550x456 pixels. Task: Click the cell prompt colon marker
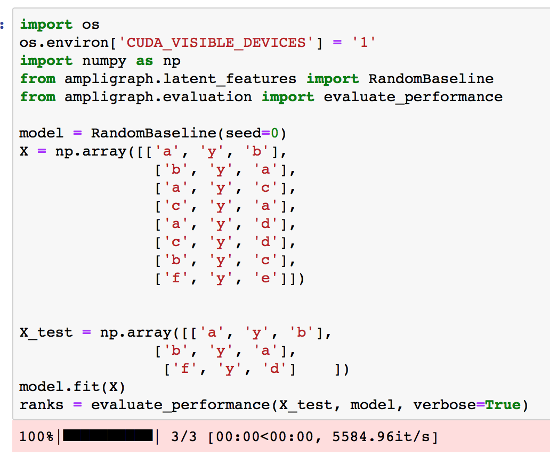point(4,25)
